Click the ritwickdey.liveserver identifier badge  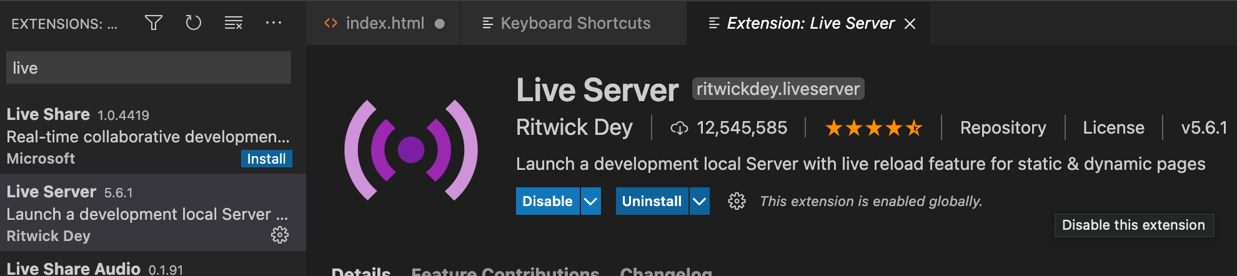coord(778,89)
